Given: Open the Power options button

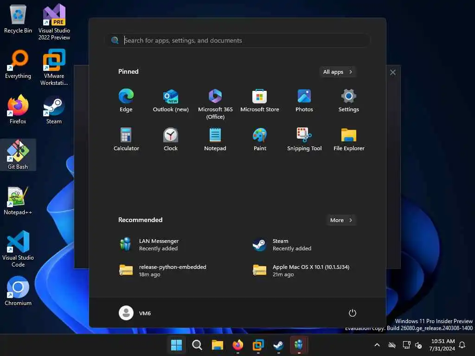Looking at the screenshot, I should pyautogui.click(x=353, y=313).
